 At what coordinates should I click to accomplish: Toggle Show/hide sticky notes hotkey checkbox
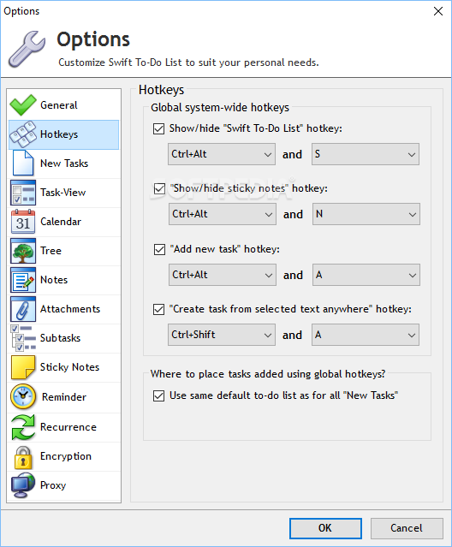point(159,188)
